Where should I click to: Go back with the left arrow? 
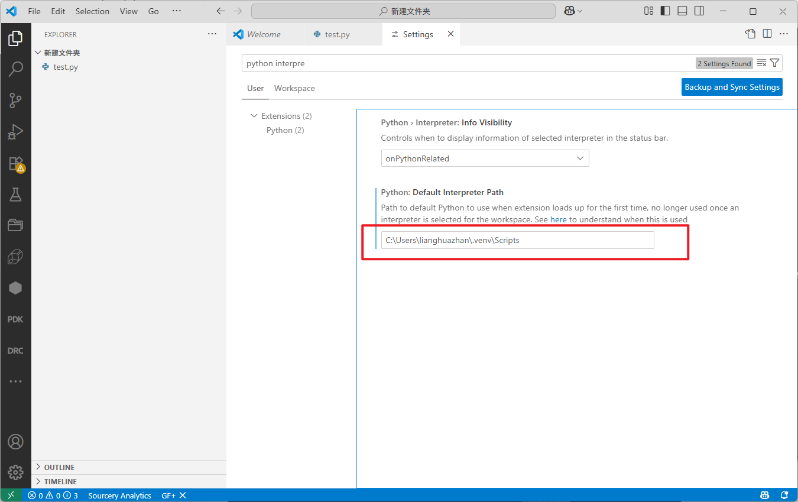pos(220,11)
